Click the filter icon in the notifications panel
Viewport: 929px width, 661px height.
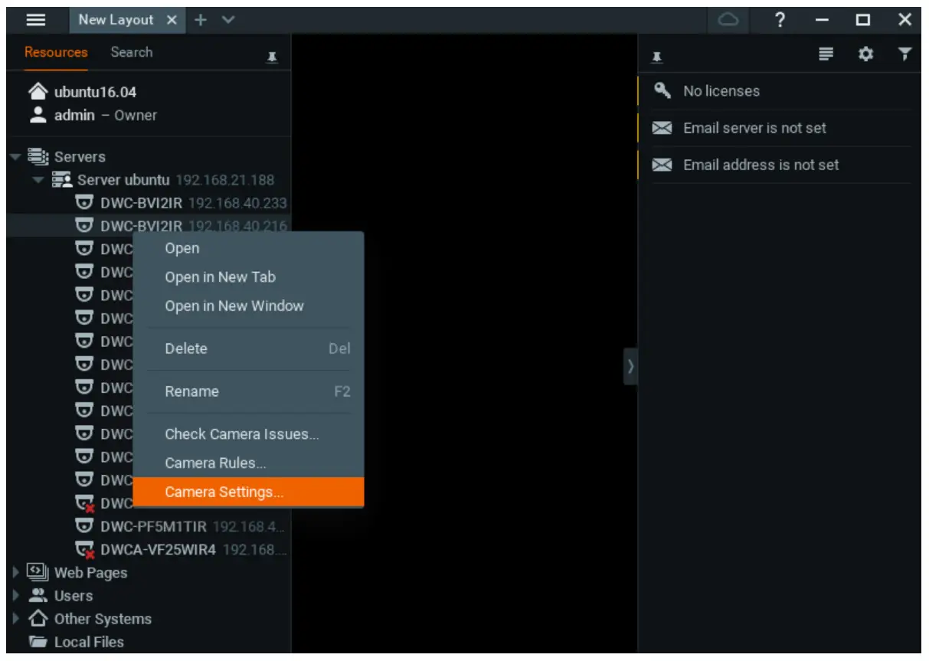[x=904, y=54]
